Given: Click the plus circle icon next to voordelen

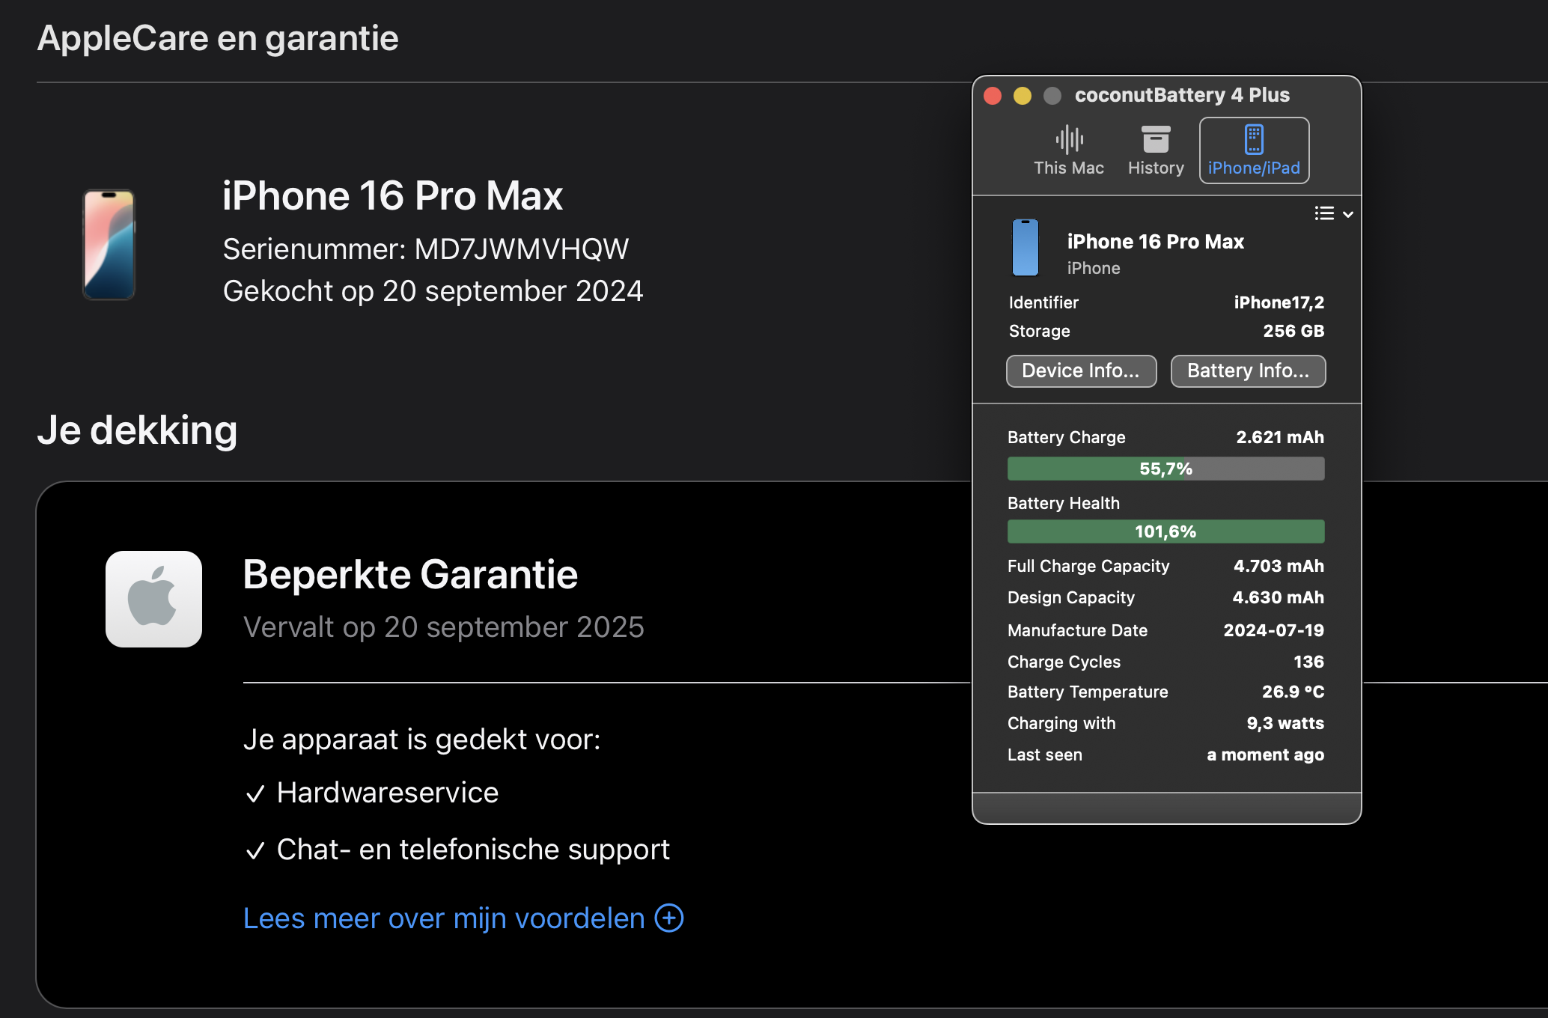Looking at the screenshot, I should coord(669,918).
